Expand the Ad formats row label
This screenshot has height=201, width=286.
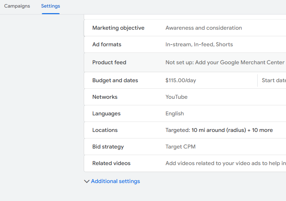[x=107, y=45]
